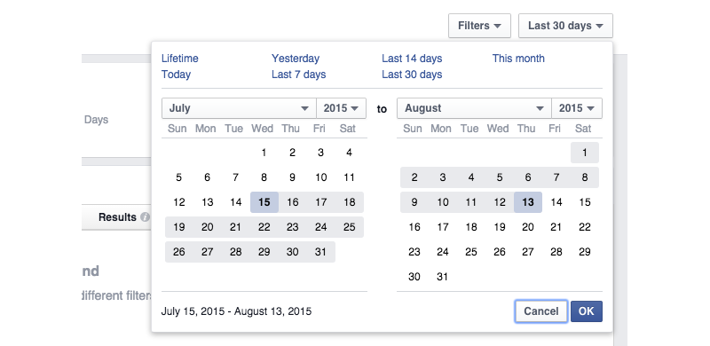Confirm the date range with OK
The width and height of the screenshot is (710, 346).
pos(587,311)
